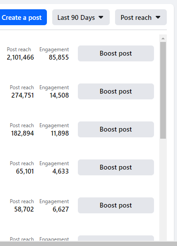Click the 4,633 engagement figure
Viewport: 177px width, 246px height.
[61, 171]
